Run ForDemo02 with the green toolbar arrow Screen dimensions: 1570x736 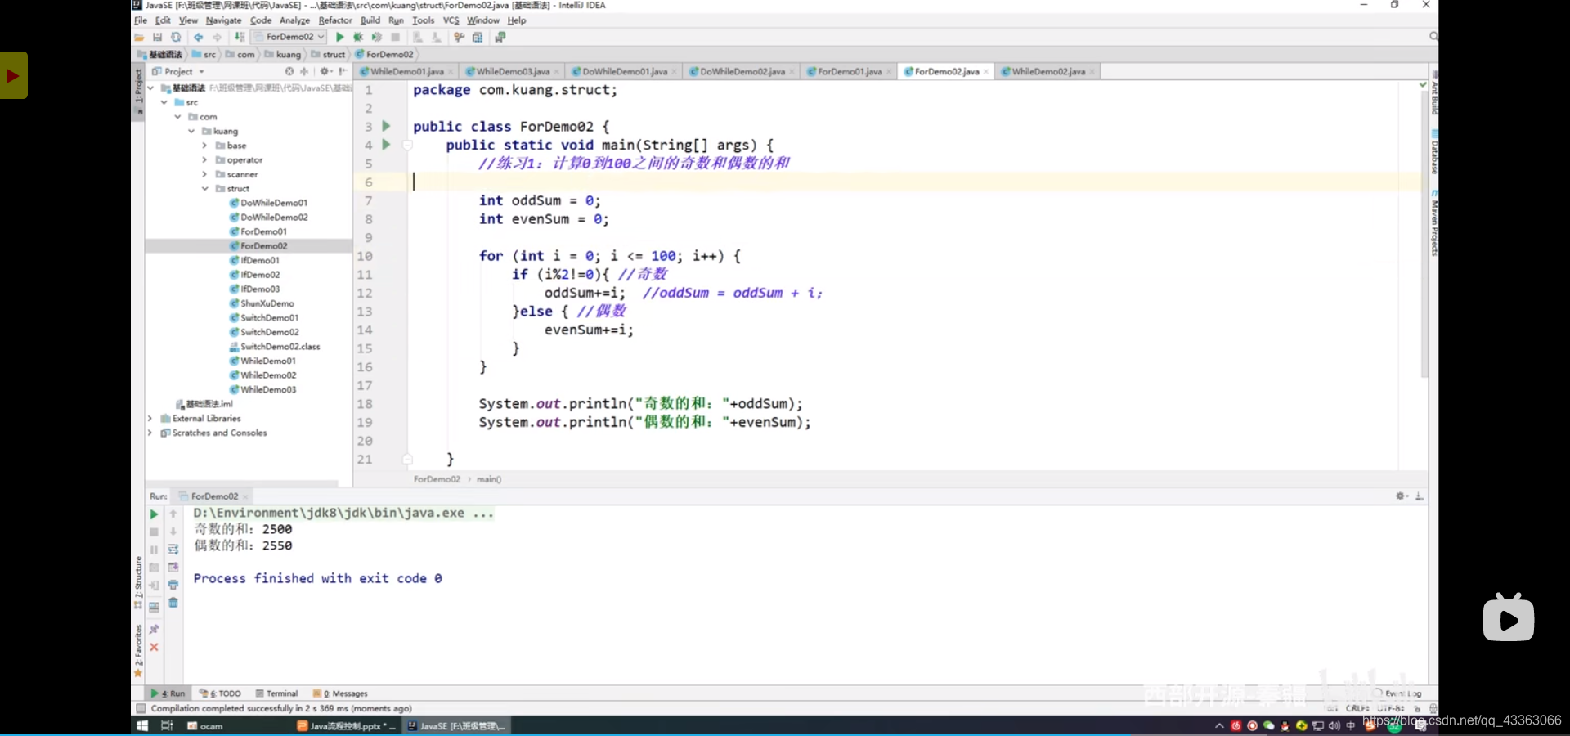tap(340, 37)
